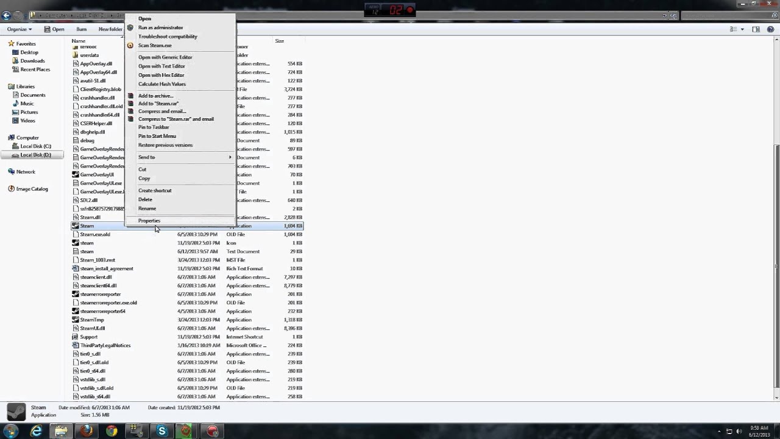Open Skype from the taskbar
The height and width of the screenshot is (439, 780).
point(161,431)
